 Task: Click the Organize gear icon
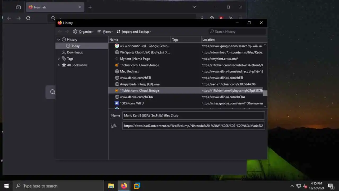[x=75, y=32]
